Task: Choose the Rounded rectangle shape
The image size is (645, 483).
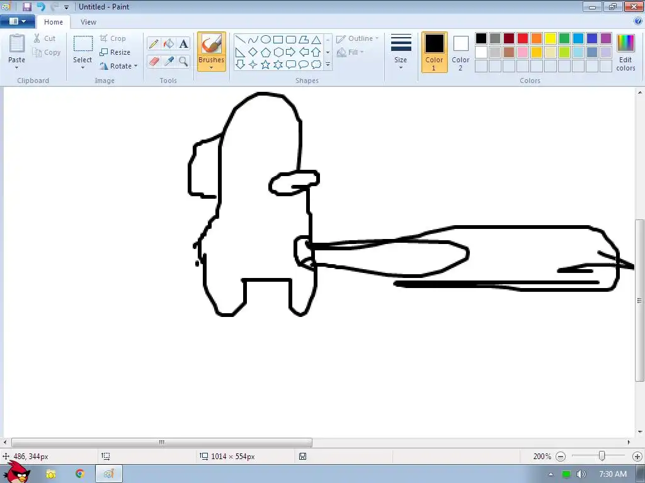Action: click(291, 40)
